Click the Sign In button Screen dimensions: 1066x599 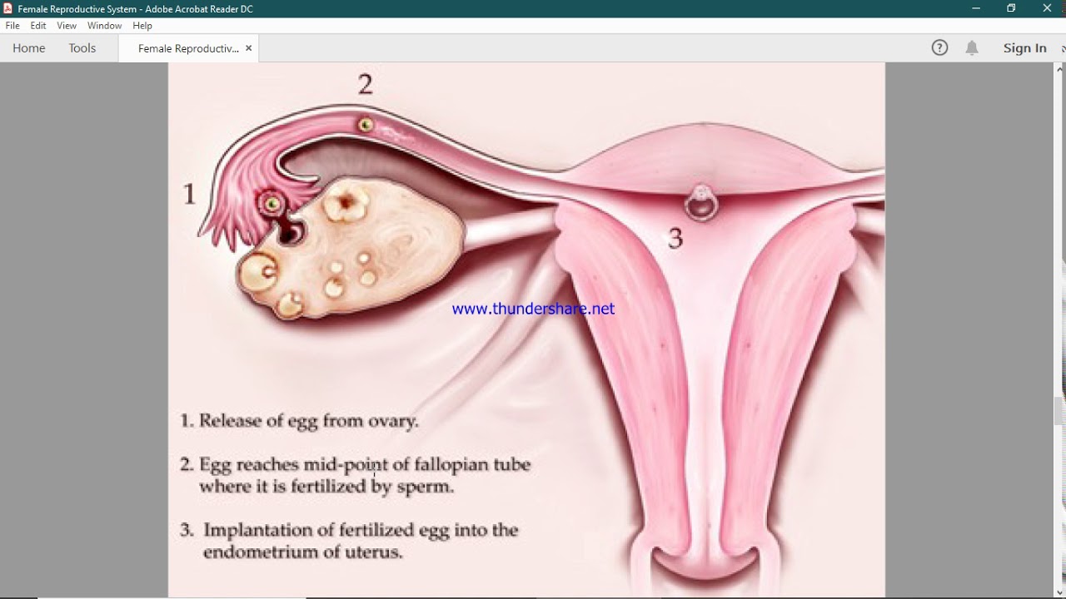point(1024,48)
